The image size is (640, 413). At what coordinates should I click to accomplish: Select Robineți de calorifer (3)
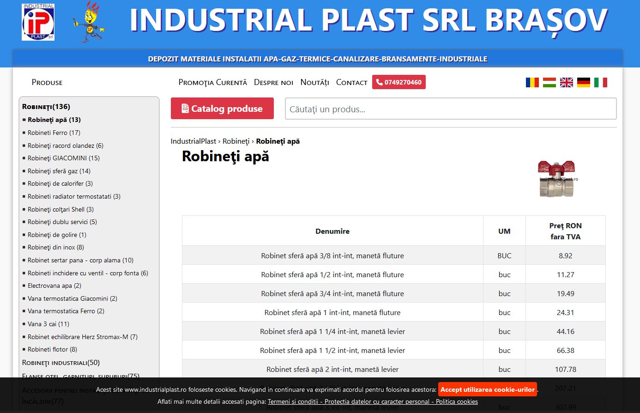coord(60,183)
